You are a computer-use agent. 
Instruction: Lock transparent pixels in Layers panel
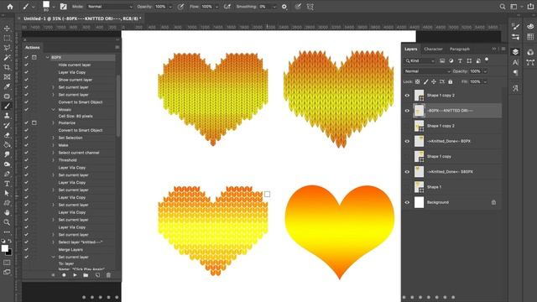tap(418, 82)
